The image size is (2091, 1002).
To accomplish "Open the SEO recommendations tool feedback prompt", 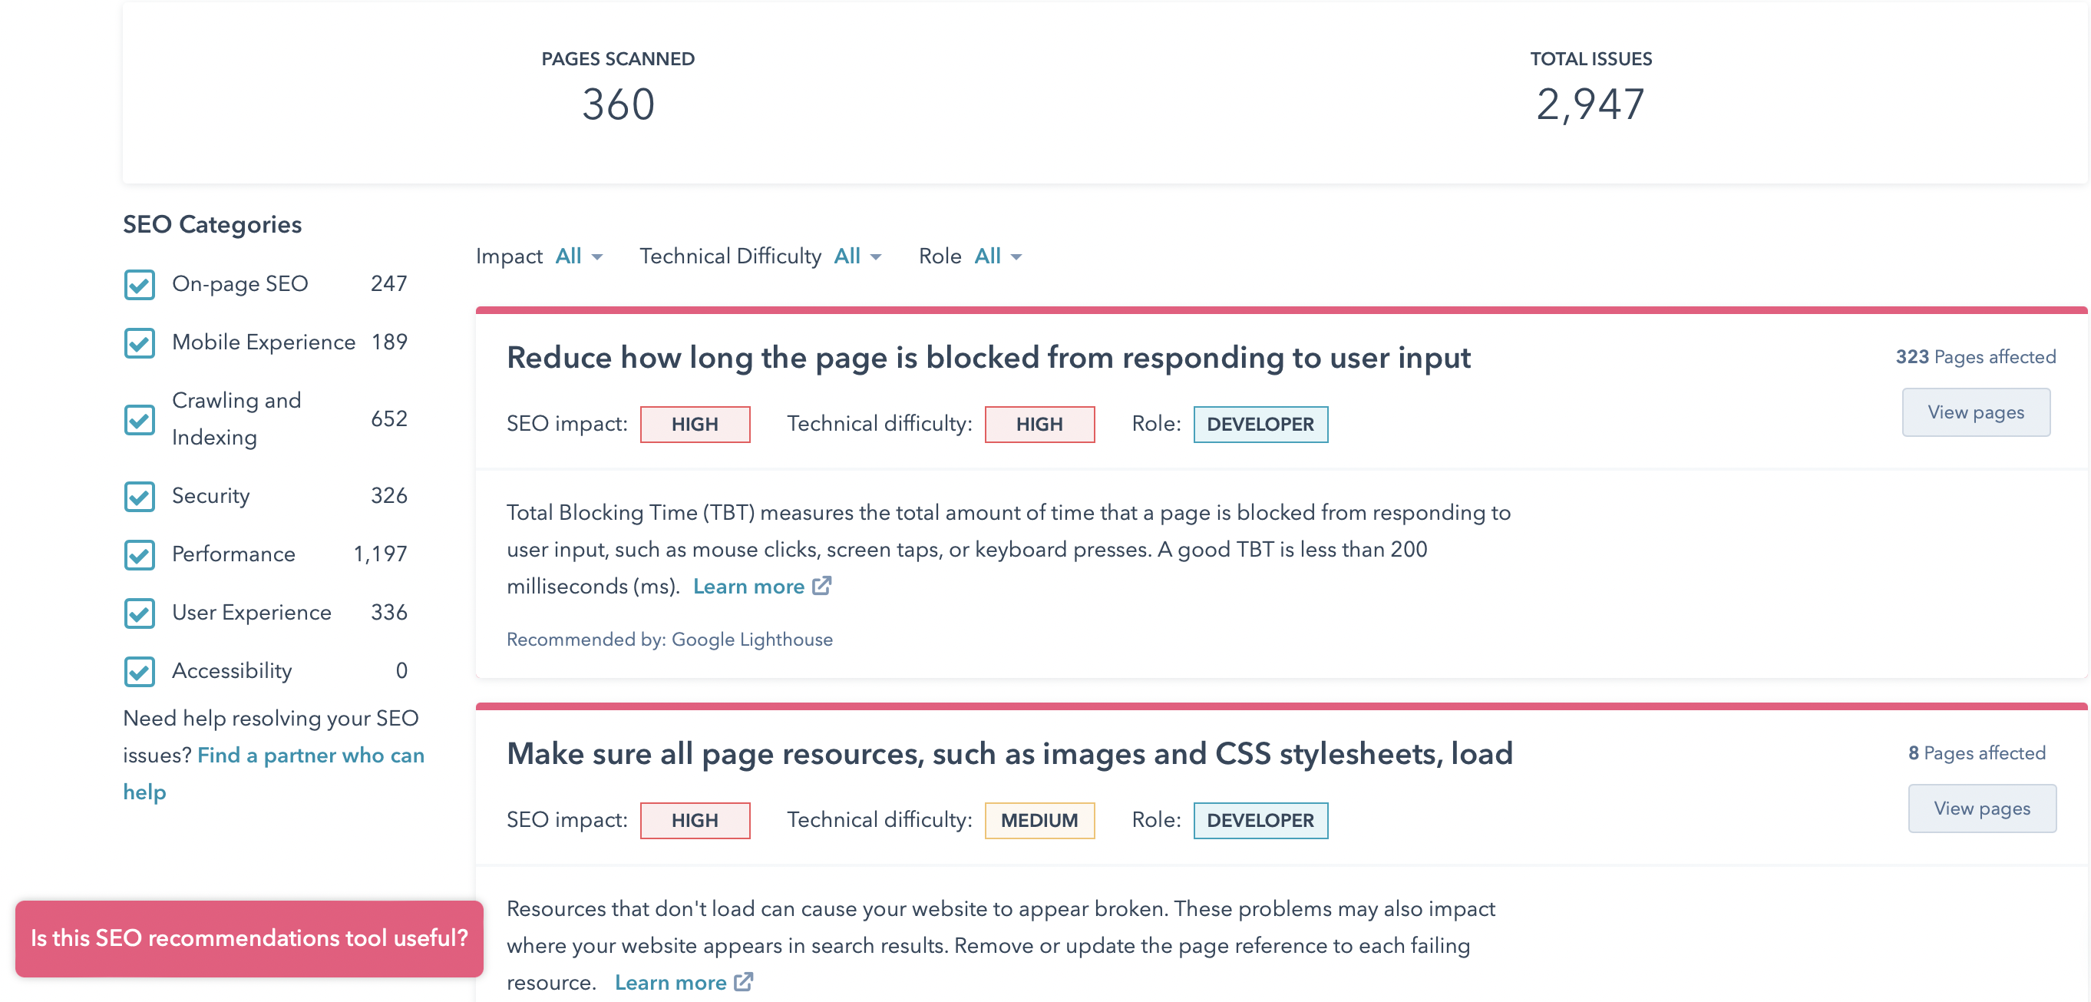I will point(249,938).
